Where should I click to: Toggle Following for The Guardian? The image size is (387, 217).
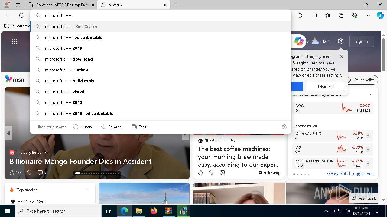268,172
